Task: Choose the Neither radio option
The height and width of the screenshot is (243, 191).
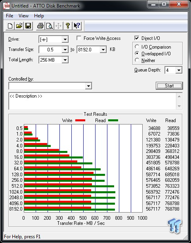Action: pyautogui.click(x=137, y=60)
